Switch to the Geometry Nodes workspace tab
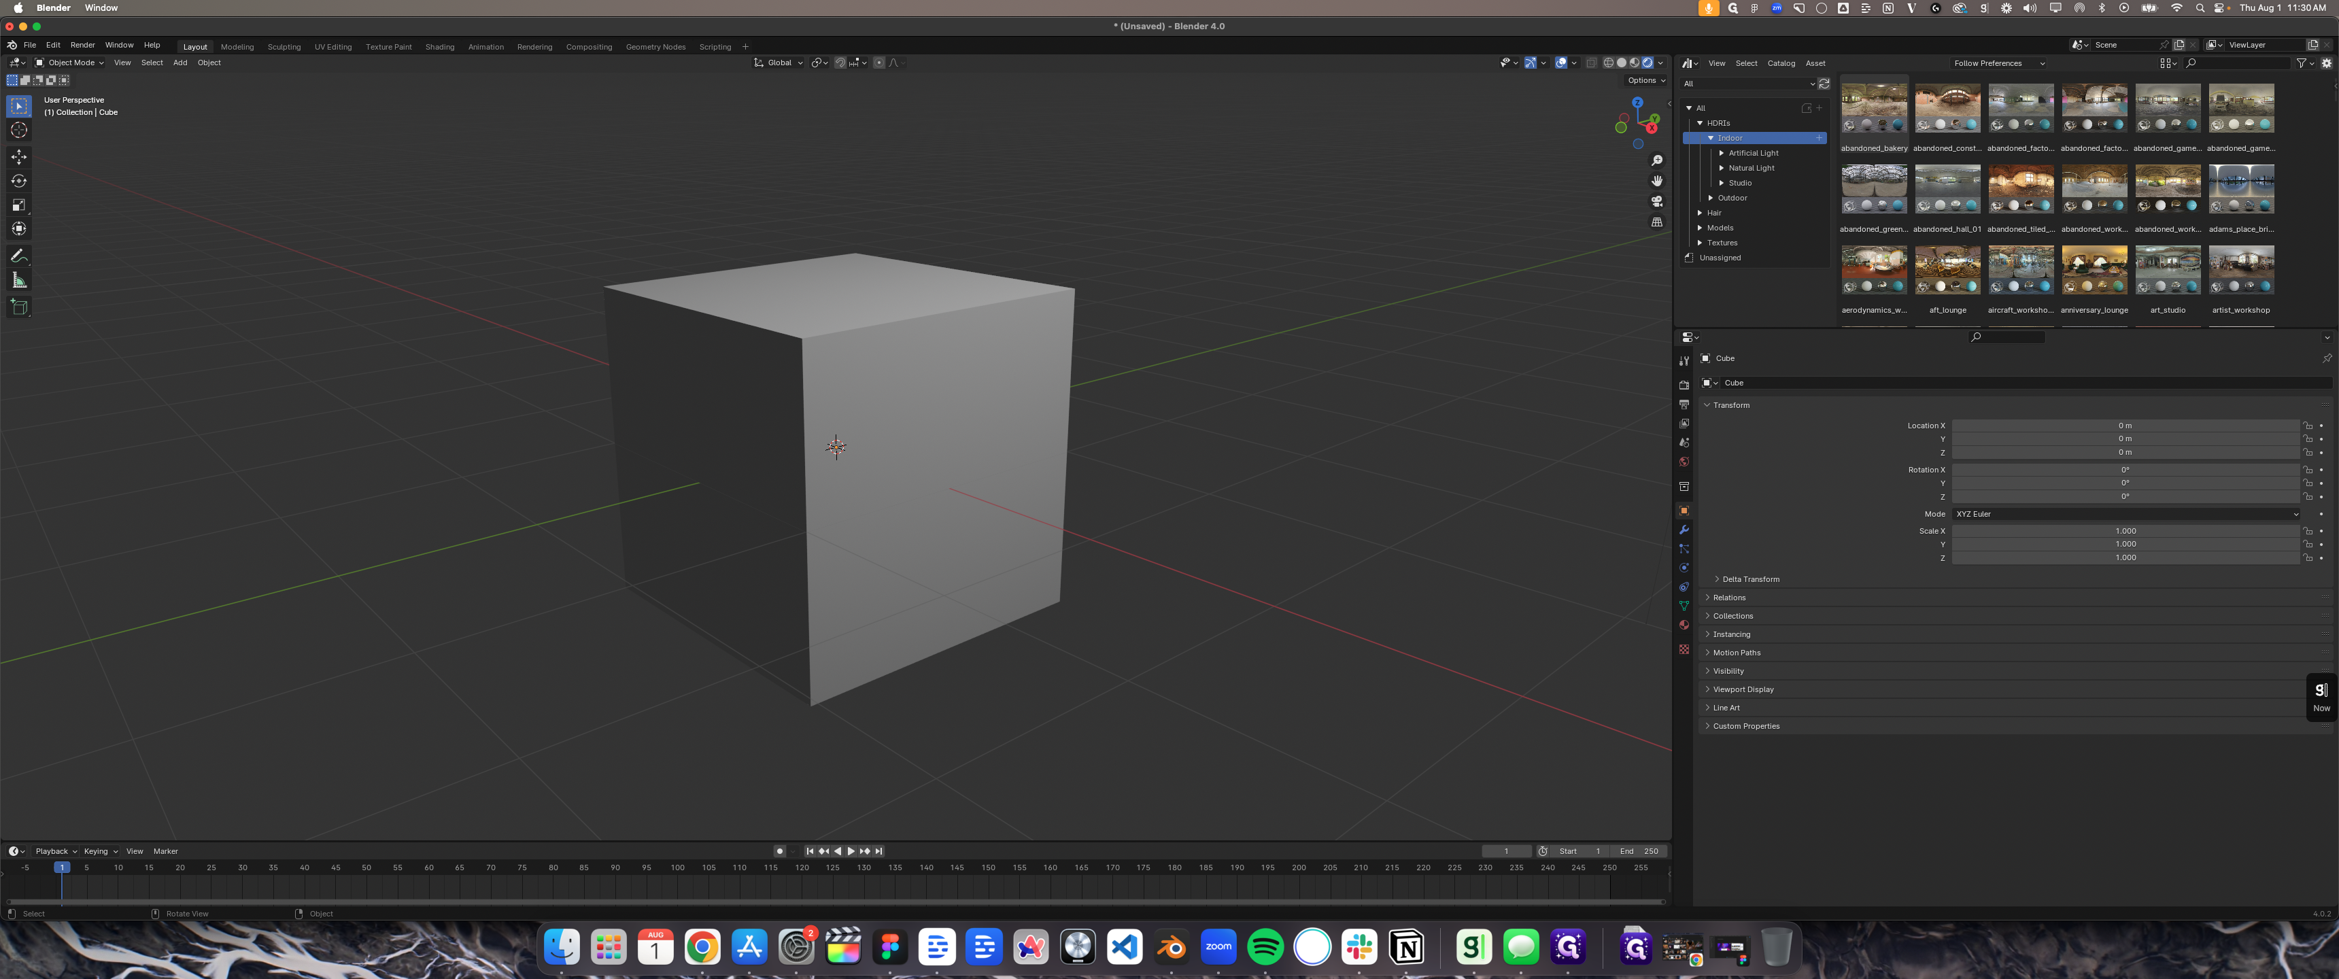This screenshot has height=979, width=2339. pyautogui.click(x=655, y=46)
